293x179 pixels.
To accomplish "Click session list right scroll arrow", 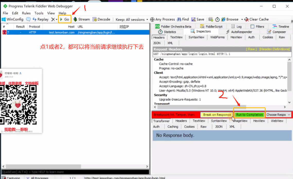I will click(147, 166).
